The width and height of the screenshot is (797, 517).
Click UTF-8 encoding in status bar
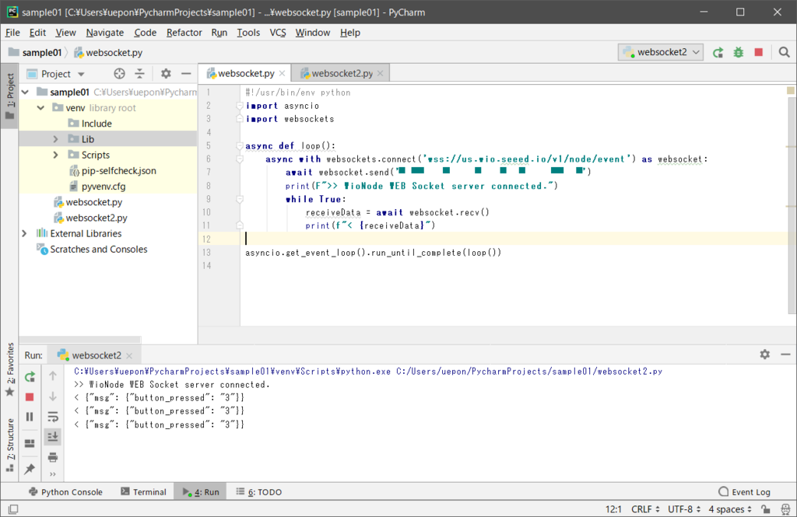[x=679, y=509]
